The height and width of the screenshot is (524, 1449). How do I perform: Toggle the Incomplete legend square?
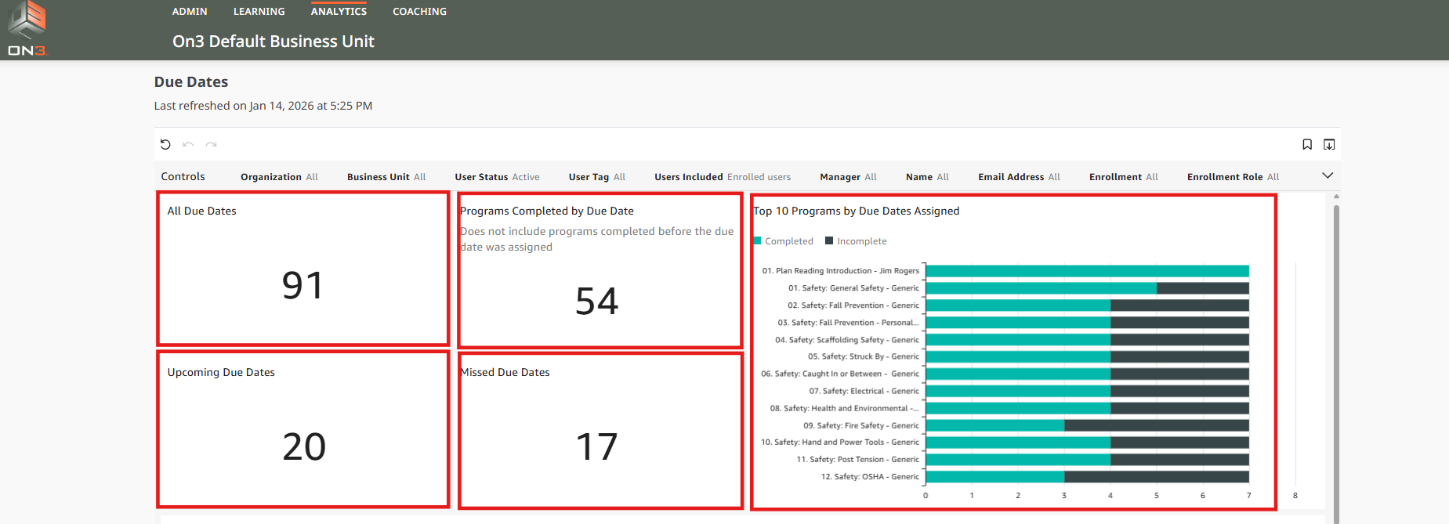pyautogui.click(x=829, y=241)
